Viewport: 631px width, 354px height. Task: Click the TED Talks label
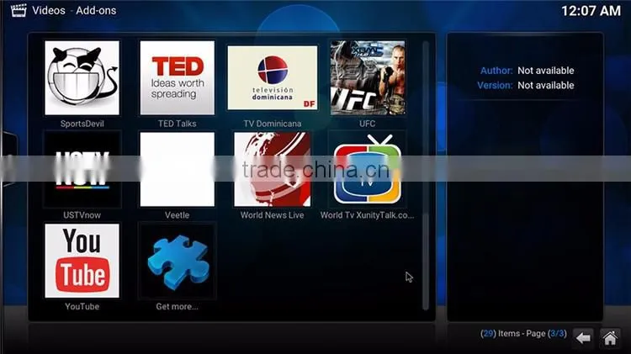[177, 124]
